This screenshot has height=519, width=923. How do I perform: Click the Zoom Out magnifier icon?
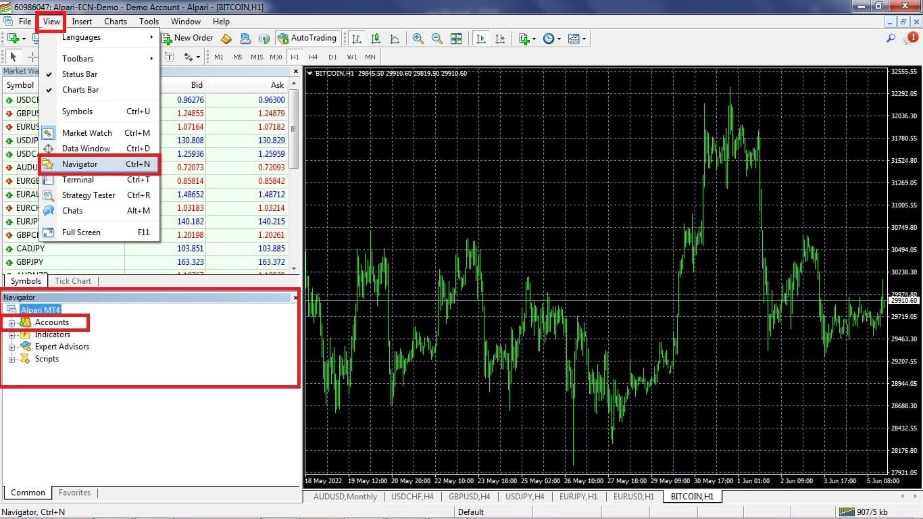tap(437, 39)
